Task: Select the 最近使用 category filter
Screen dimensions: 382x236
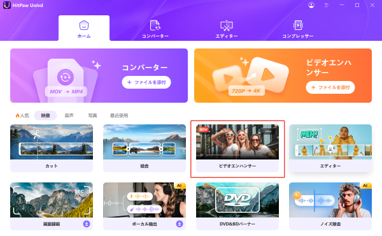Action: coord(119,115)
